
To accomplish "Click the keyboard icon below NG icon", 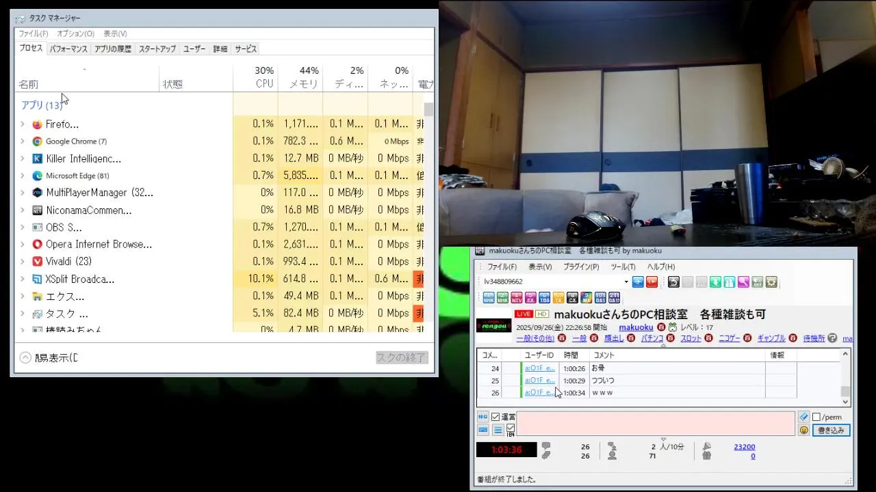I will coord(482,430).
